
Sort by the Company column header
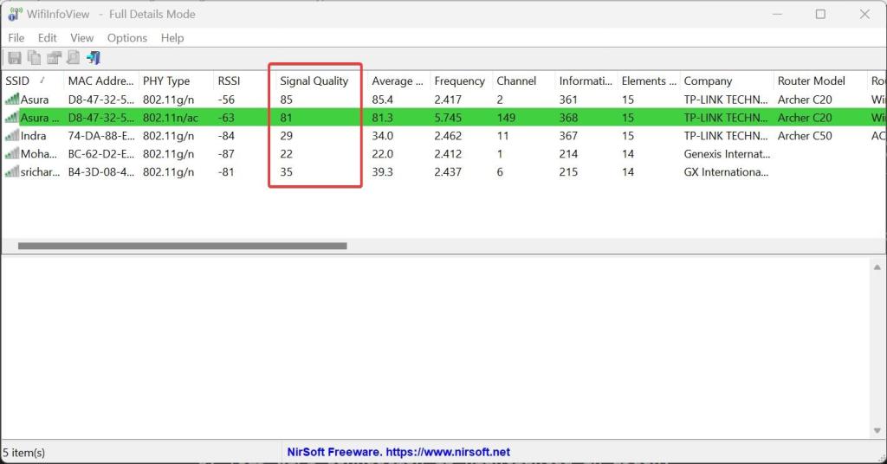coord(727,81)
